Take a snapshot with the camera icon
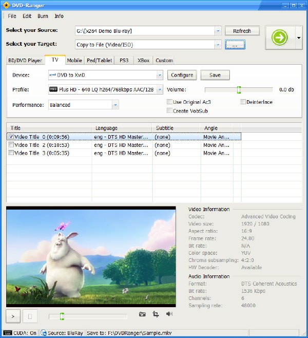This screenshot has height=338, width=308. coord(142,314)
